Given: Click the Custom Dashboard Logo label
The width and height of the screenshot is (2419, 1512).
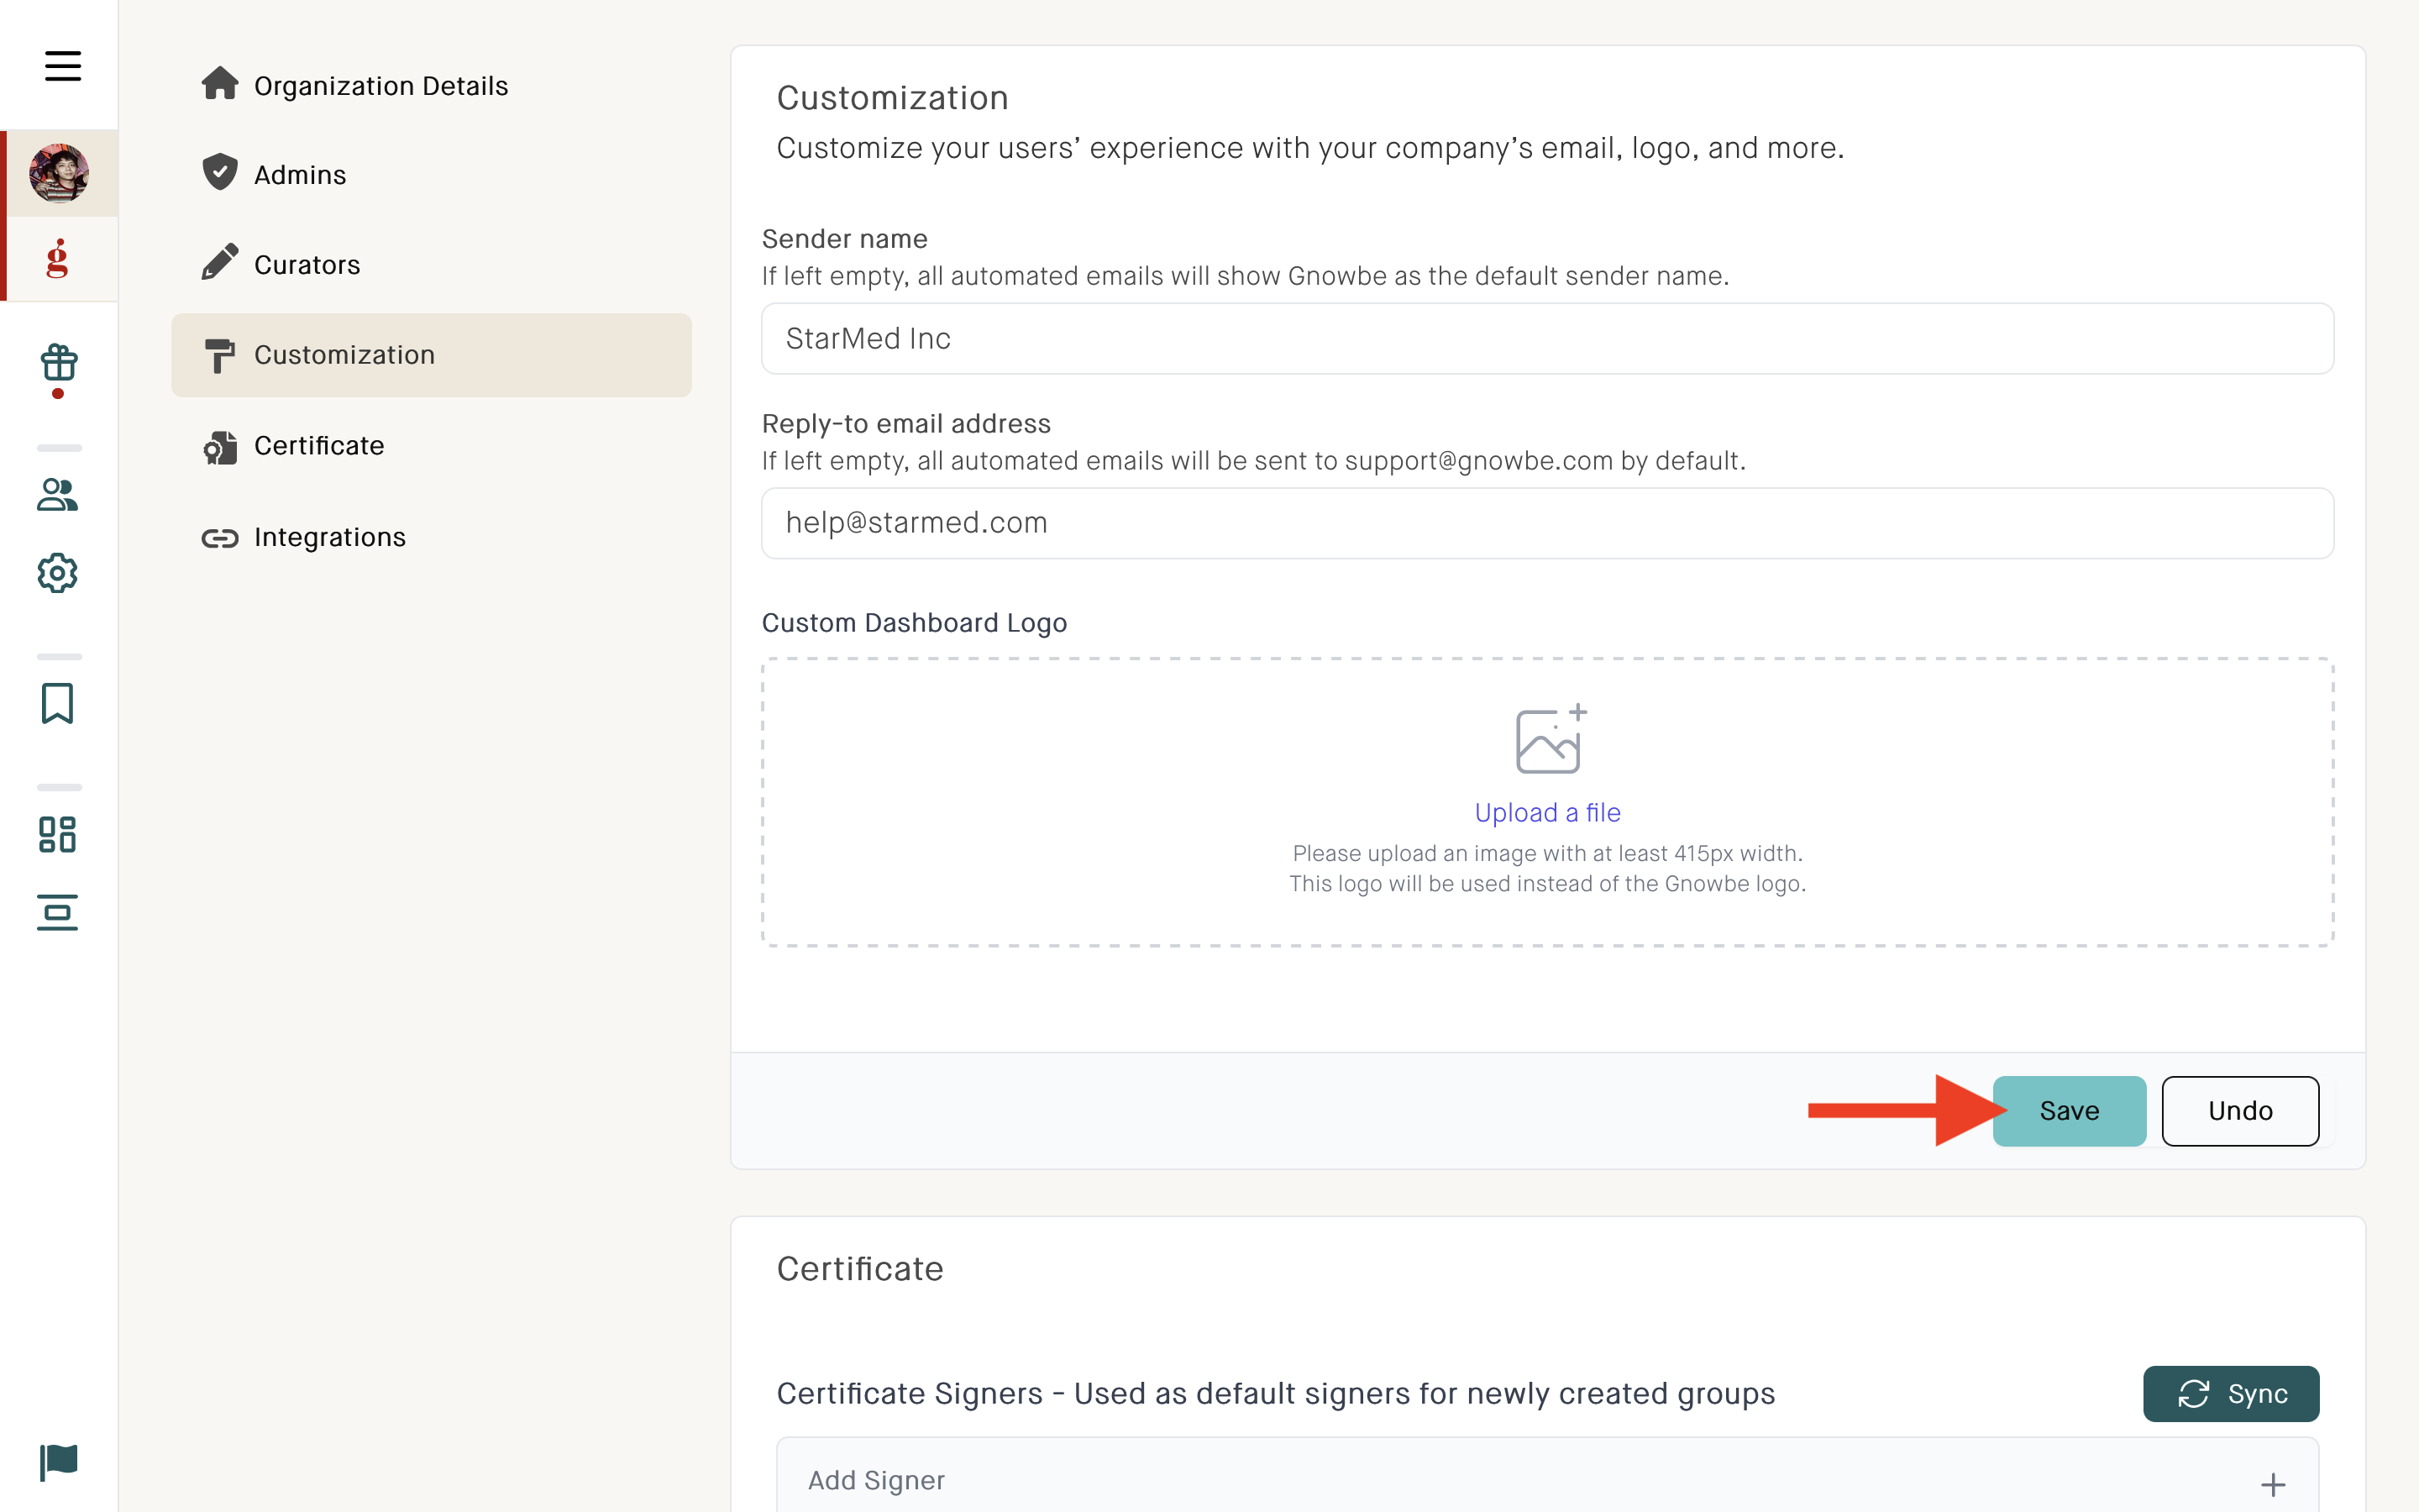Looking at the screenshot, I should (915, 622).
